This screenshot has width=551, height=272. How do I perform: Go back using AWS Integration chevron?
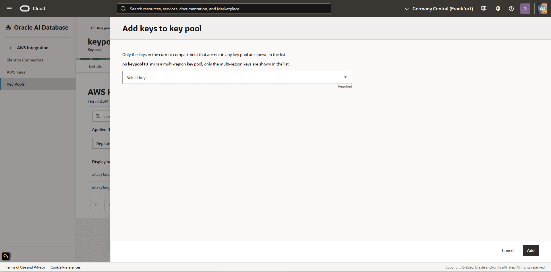tap(11, 48)
